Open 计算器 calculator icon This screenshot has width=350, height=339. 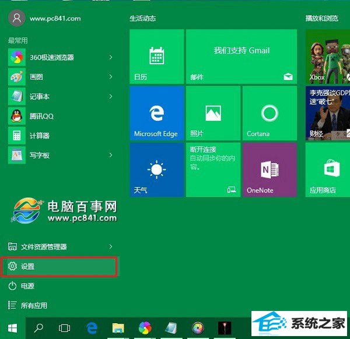(17, 136)
